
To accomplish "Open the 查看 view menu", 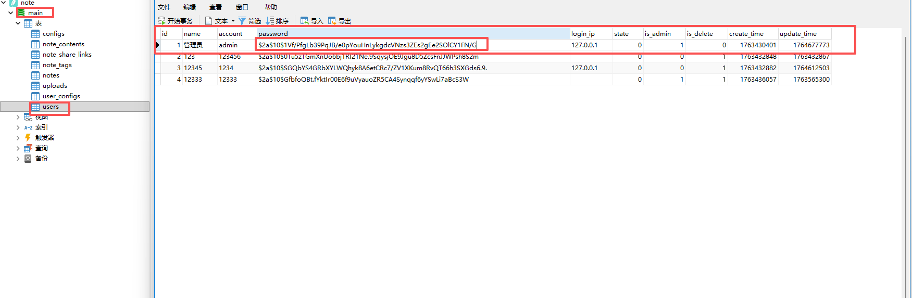I will (216, 7).
